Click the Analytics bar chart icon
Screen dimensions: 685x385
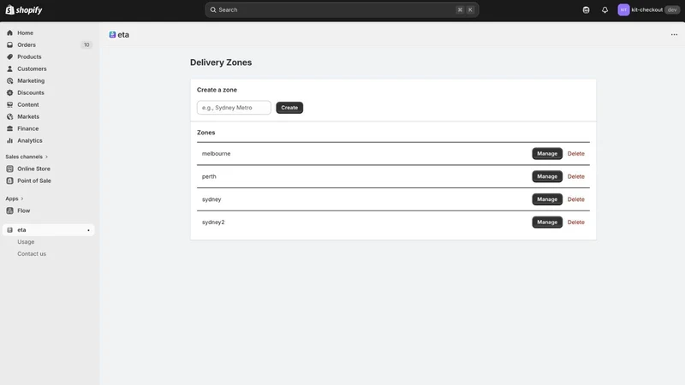(x=9, y=140)
